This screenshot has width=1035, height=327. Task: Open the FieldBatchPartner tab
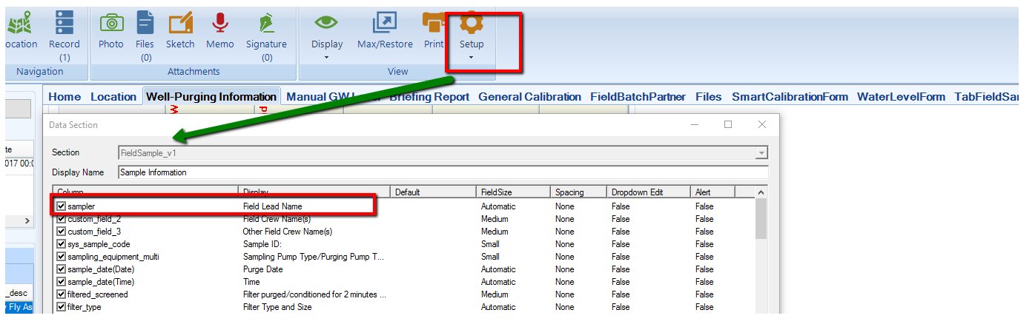pyautogui.click(x=638, y=96)
